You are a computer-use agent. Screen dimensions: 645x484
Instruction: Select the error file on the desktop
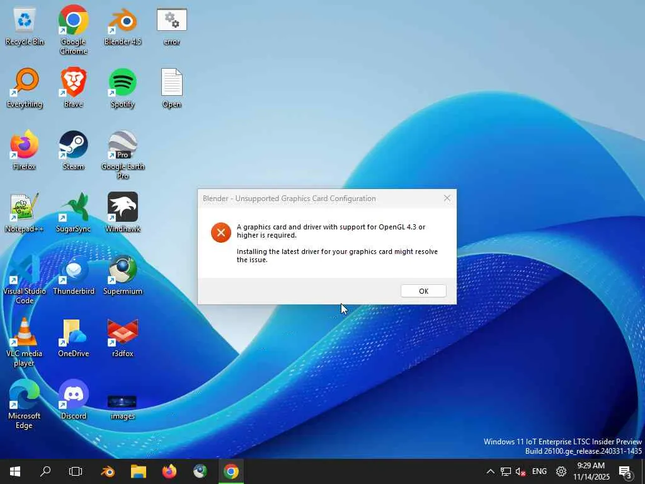pos(171,25)
